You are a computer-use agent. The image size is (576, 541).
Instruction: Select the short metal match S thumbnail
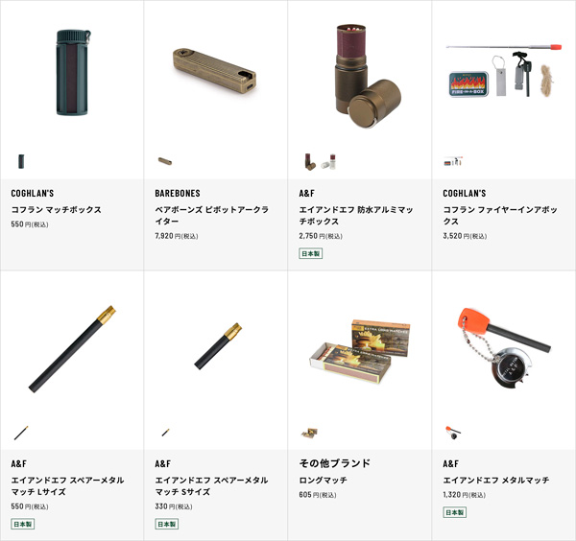click(x=166, y=432)
